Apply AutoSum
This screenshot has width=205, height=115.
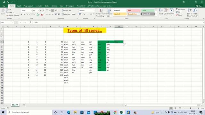point(180,9)
